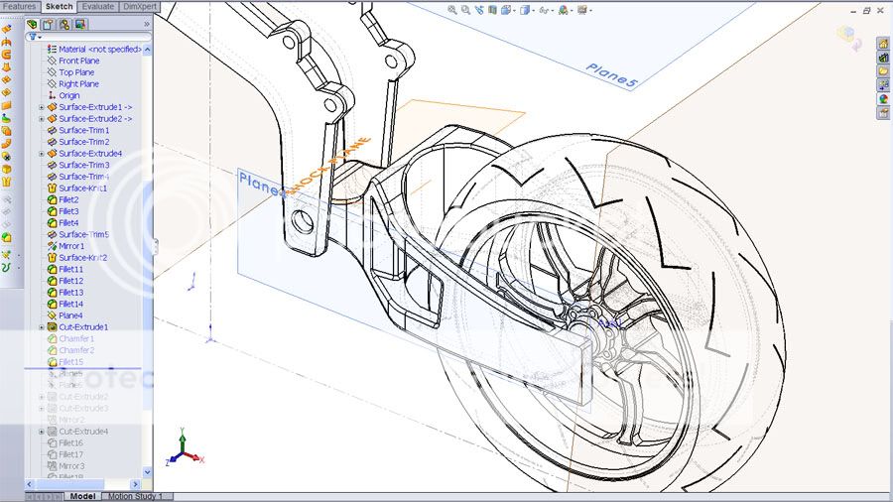Open the DimXpert tab
The width and height of the screenshot is (893, 502).
coord(140,6)
